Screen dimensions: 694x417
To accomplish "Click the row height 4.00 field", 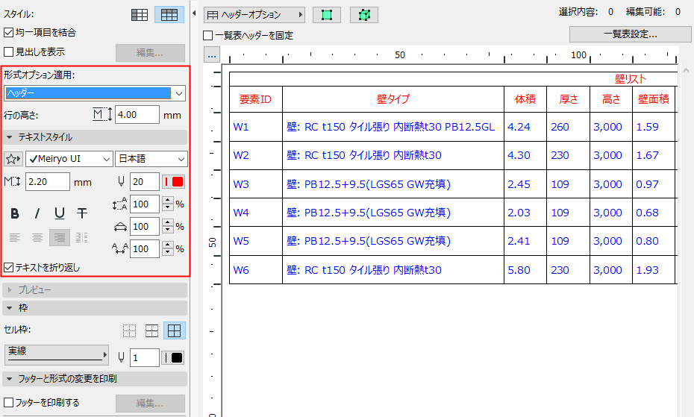I will [137, 115].
